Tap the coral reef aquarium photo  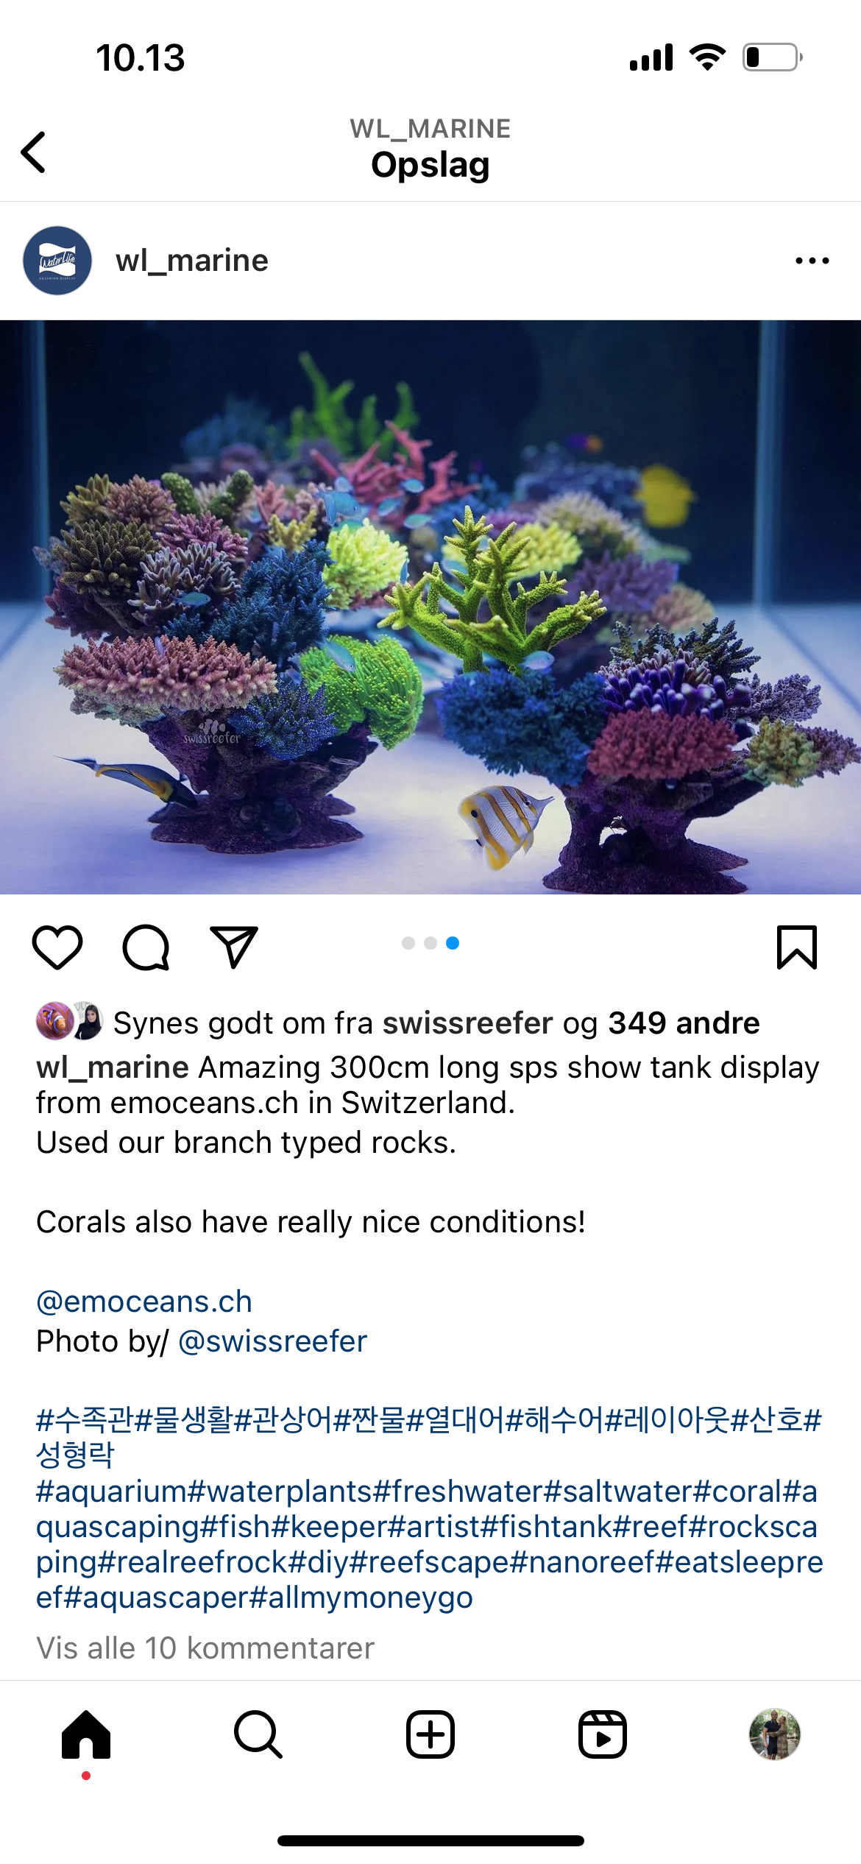coord(431,607)
